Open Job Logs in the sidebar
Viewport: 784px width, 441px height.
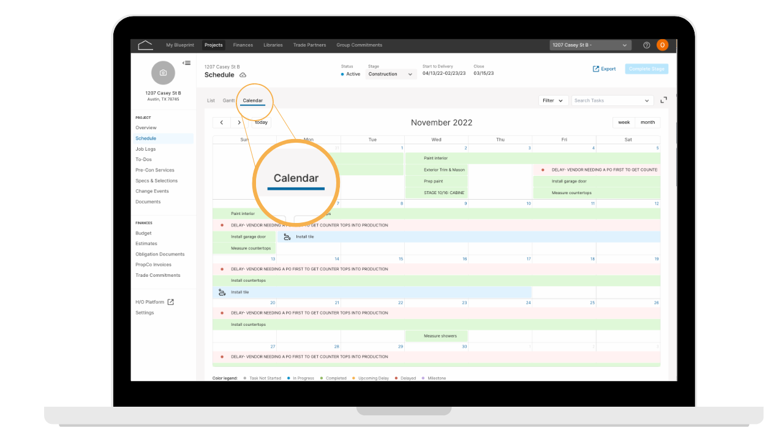pyautogui.click(x=146, y=149)
